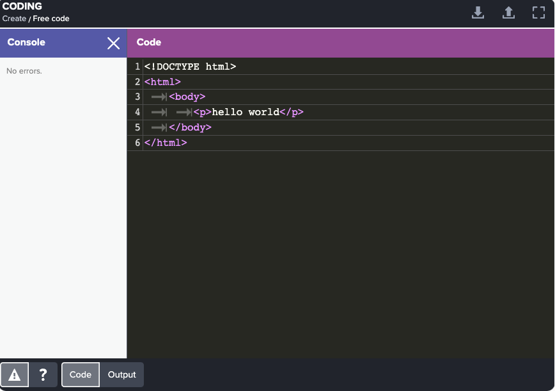Open help with the question mark button
Image resolution: width=555 pixels, height=391 pixels.
[x=43, y=375]
